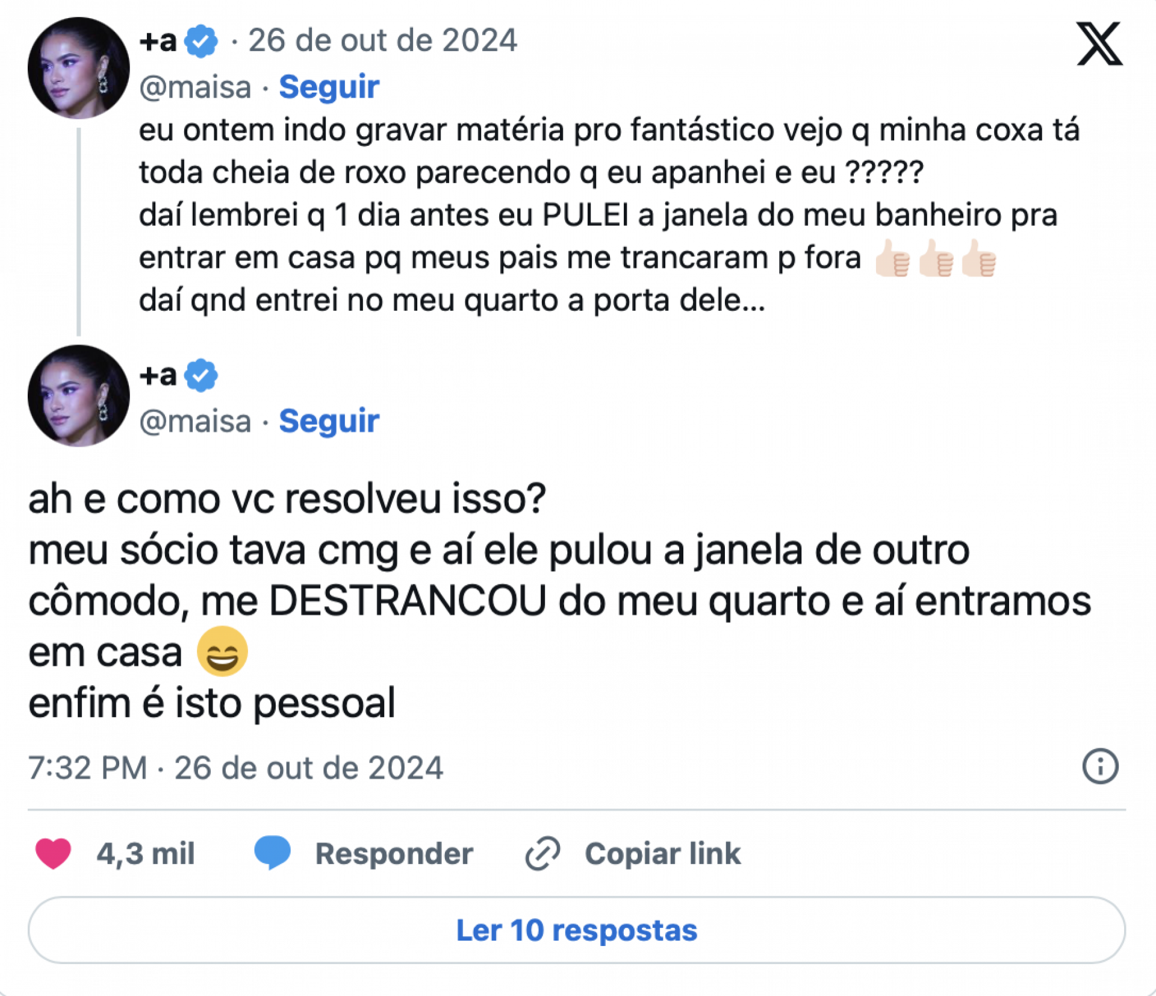Select the first @maisa profile avatar
This screenshot has height=996, width=1156.
78,67
